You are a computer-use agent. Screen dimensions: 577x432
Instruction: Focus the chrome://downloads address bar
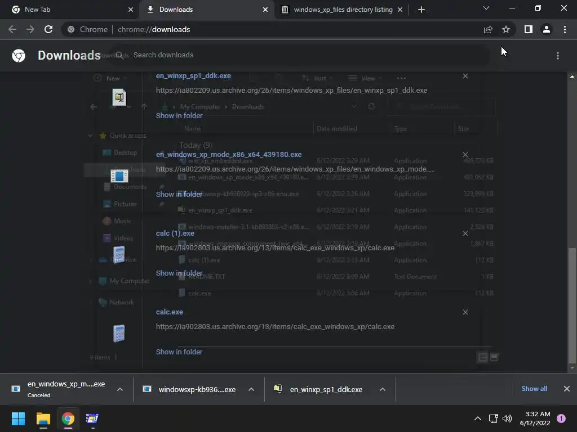coord(272,29)
